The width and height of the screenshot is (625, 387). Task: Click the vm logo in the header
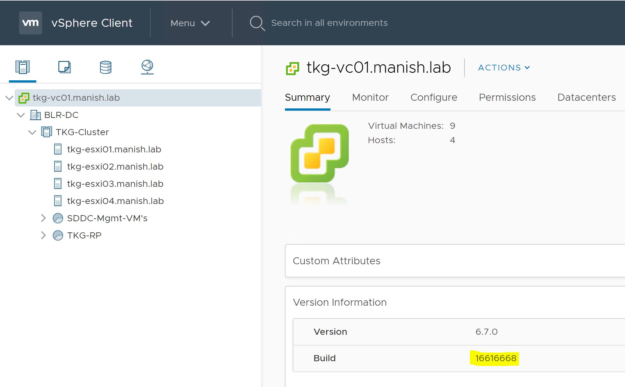[31, 23]
